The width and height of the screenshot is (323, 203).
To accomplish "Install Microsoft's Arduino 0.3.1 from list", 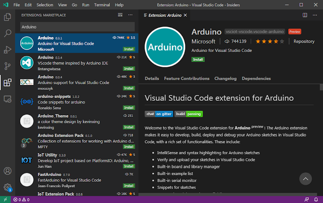I will 129,49.
